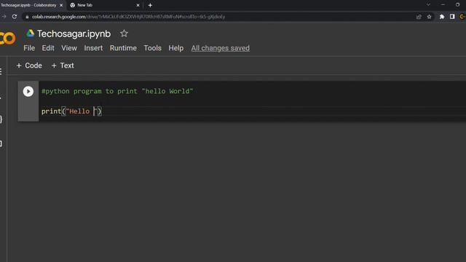Star the Techosagar.ipynb notebook
466x262 pixels.
(124, 33)
